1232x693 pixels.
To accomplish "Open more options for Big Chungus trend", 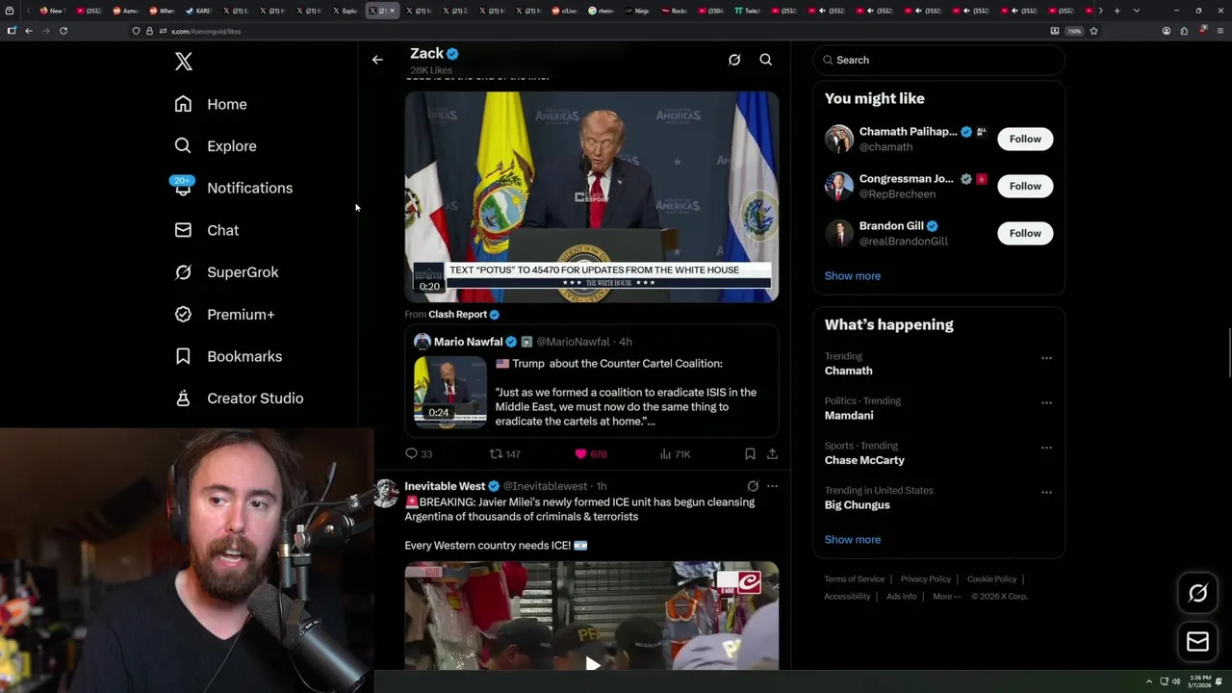I will (x=1046, y=492).
